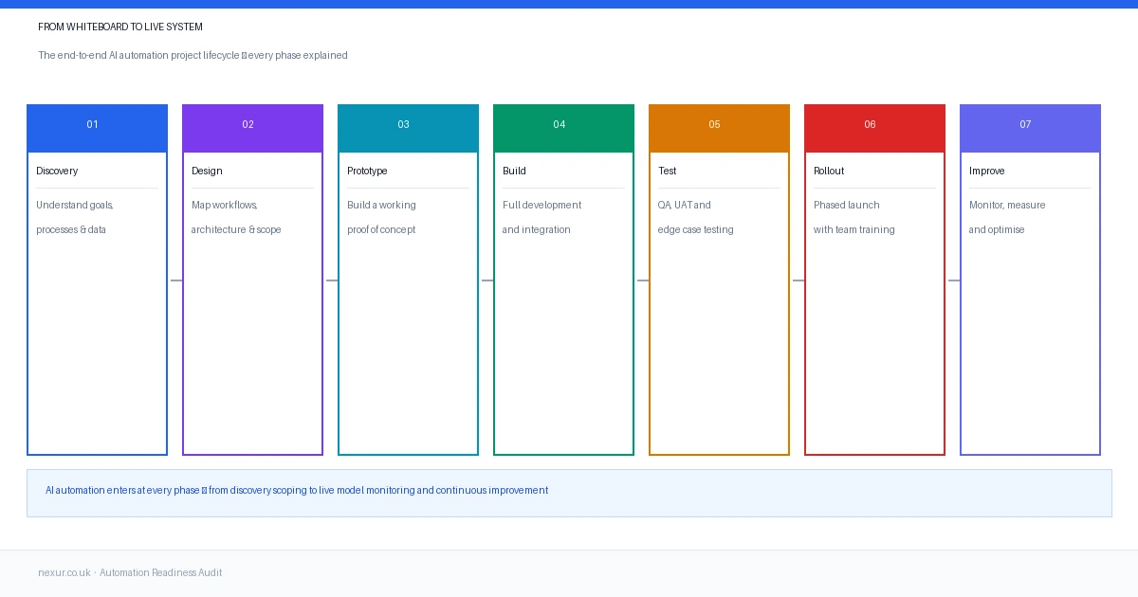This screenshot has width=1138, height=597.
Task: Select the purple 02 phase header
Action: (252, 129)
